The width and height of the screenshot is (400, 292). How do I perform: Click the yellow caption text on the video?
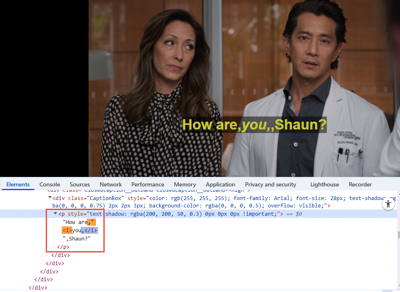coord(254,125)
